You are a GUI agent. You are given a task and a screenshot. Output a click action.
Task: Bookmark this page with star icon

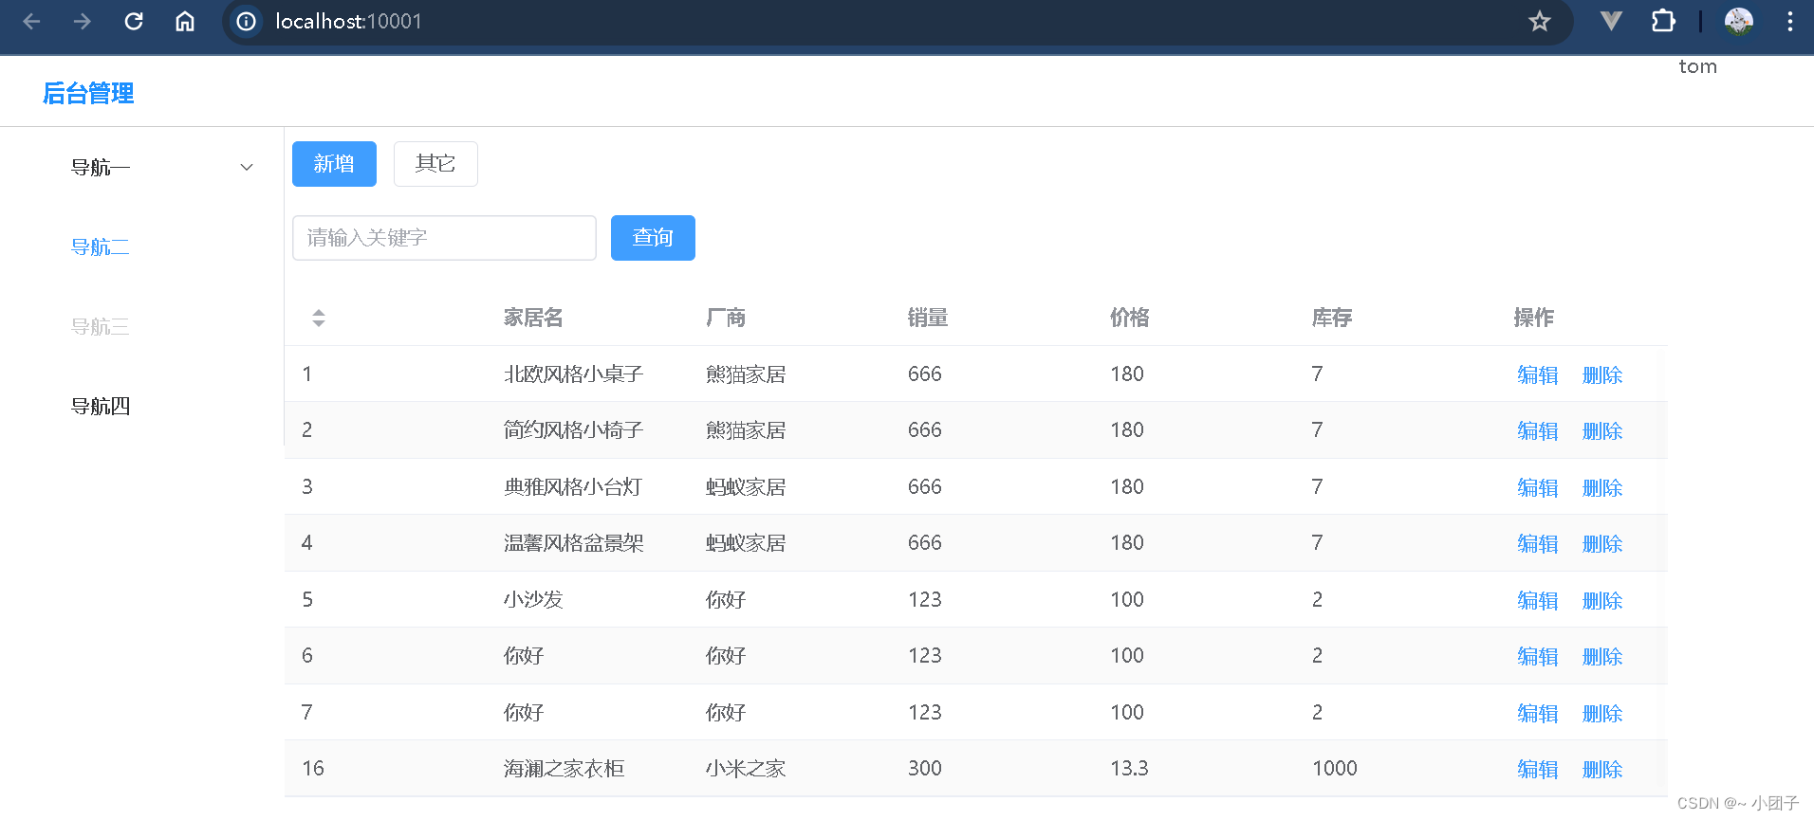(x=1539, y=21)
